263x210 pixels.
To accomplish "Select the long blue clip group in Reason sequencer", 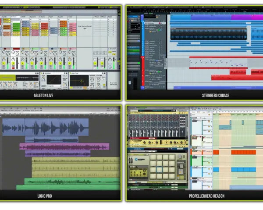I will tap(244, 169).
